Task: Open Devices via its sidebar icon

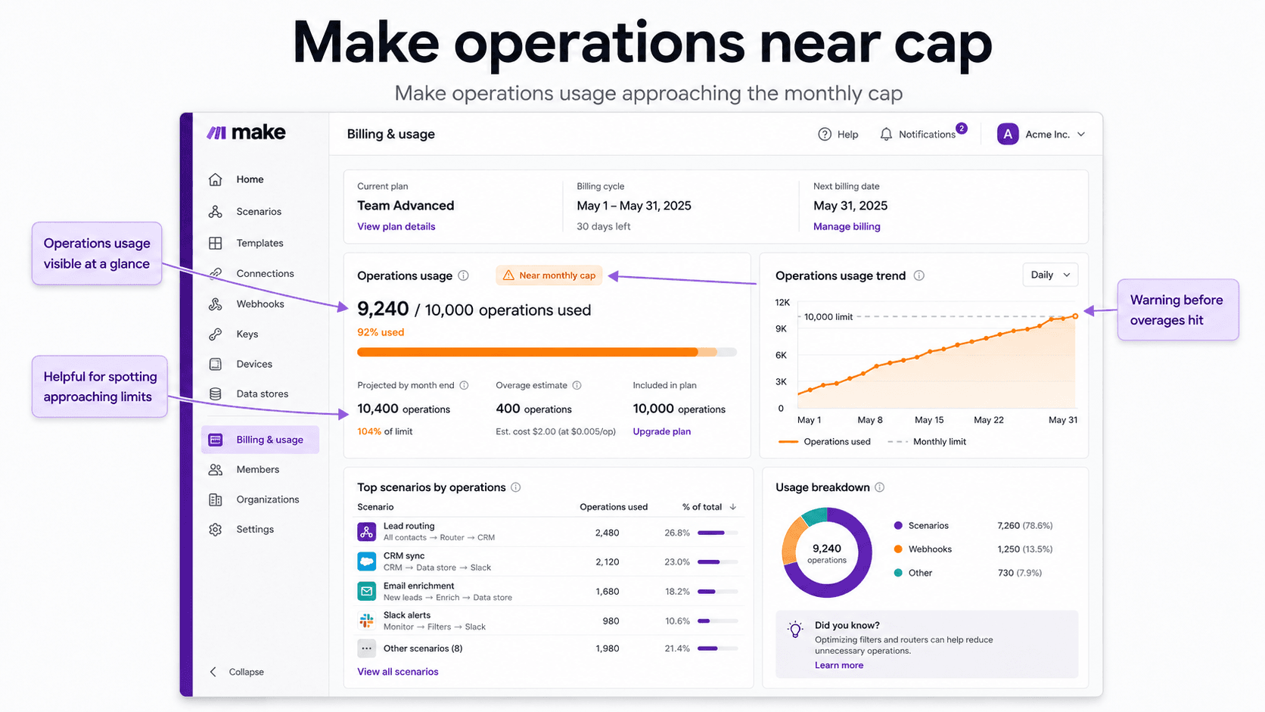Action: pyautogui.click(x=216, y=364)
